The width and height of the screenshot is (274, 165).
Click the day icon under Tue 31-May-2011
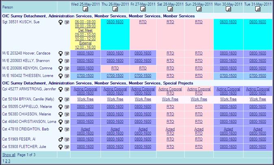pyautogui.click(x=258, y=9)
